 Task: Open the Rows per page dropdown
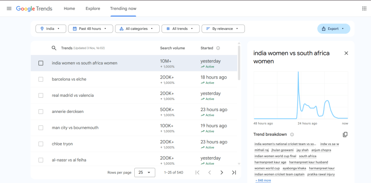[x=145, y=172]
